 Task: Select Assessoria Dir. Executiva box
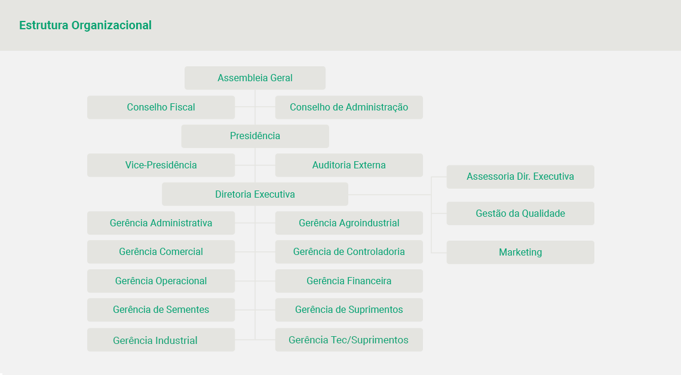(520, 177)
